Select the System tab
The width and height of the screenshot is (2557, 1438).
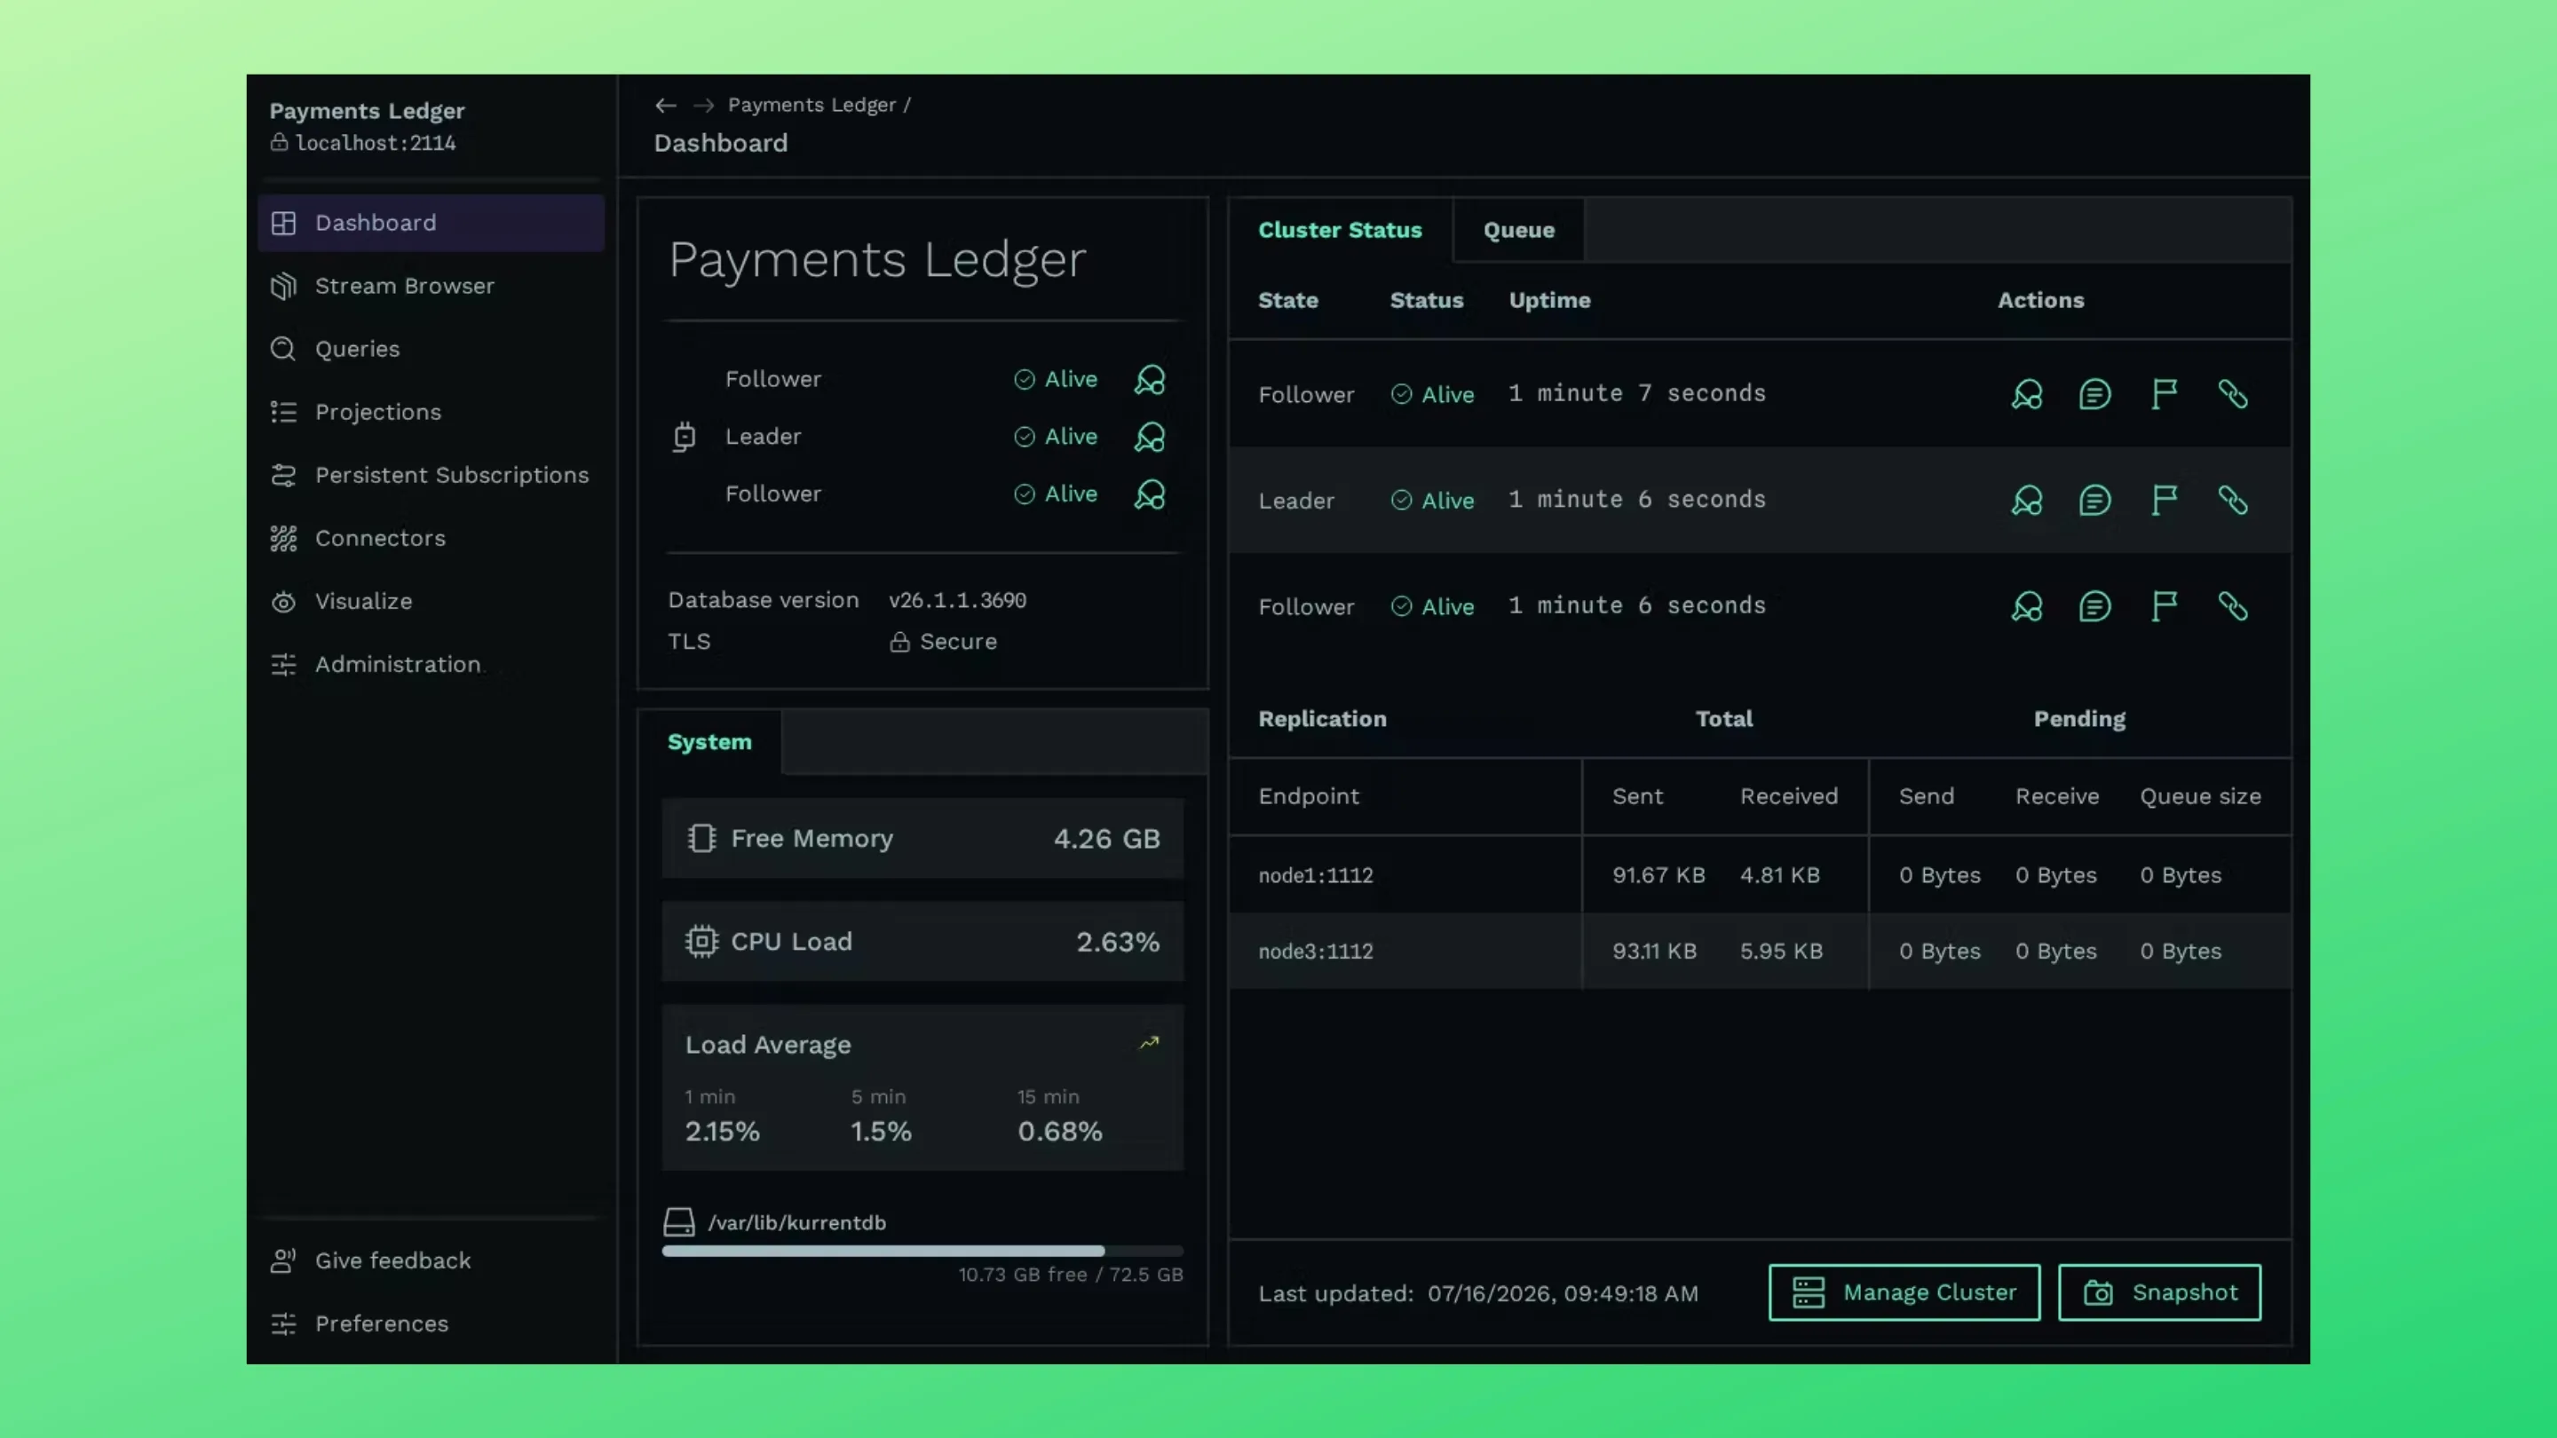(x=709, y=742)
